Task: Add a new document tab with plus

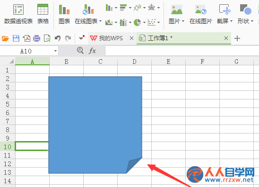Action: (237, 38)
